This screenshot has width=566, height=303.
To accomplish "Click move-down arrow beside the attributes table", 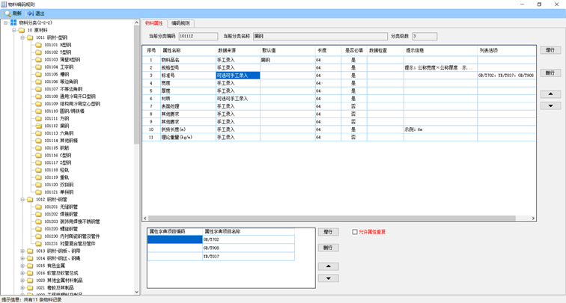I will [x=550, y=106].
